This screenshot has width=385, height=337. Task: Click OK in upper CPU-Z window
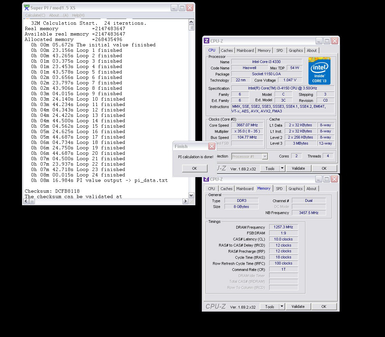pyautogui.click(x=324, y=169)
